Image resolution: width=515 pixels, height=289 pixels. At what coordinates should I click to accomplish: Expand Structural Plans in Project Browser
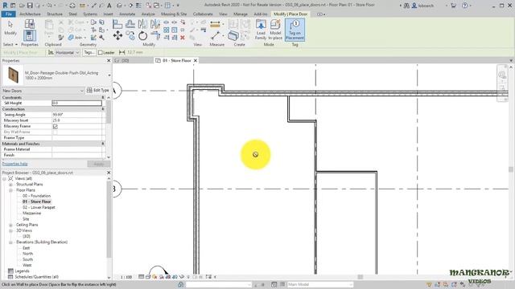click(10, 185)
